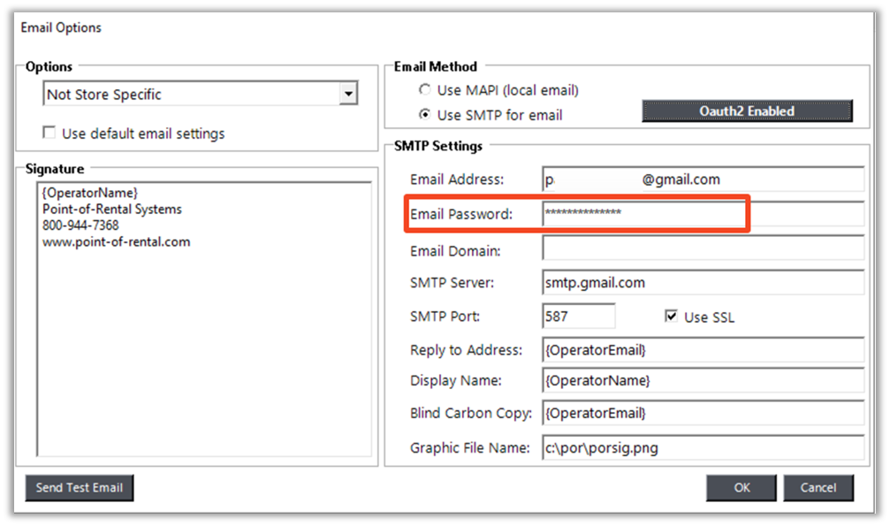Viewport: 890px width, 526px height.
Task: Toggle the Use SSL checkbox
Action: coord(671,316)
